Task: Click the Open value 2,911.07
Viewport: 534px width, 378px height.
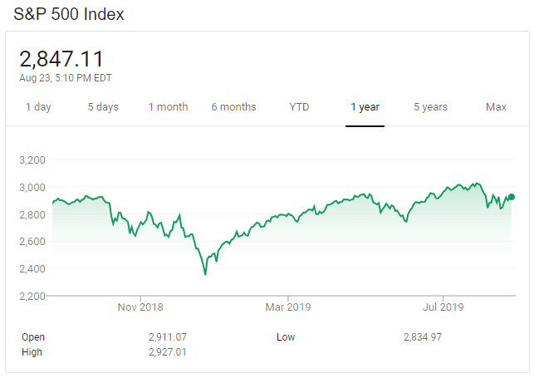Action: 168,337
